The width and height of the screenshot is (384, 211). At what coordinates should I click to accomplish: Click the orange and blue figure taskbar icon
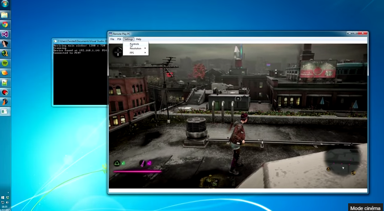click(5, 102)
